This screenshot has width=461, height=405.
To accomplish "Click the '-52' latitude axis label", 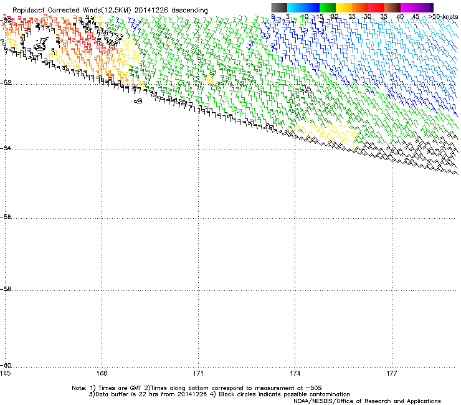I will pyautogui.click(x=6, y=83).
